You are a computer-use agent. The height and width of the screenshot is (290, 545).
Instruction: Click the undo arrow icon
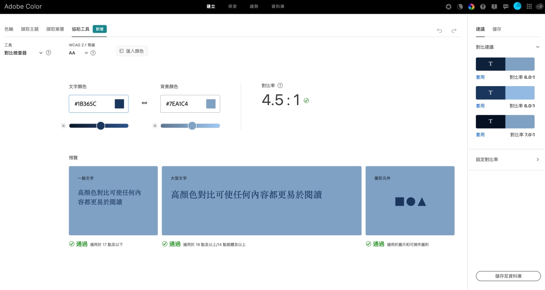pyautogui.click(x=439, y=30)
